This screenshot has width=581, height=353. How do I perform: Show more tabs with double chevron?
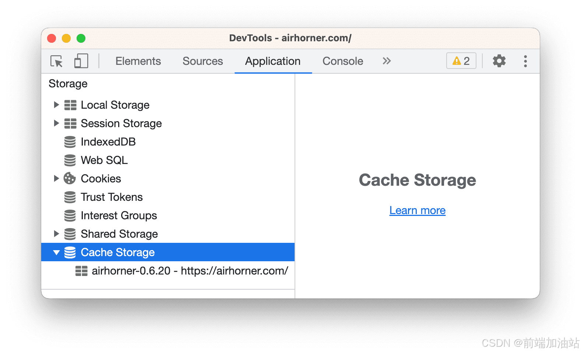386,61
